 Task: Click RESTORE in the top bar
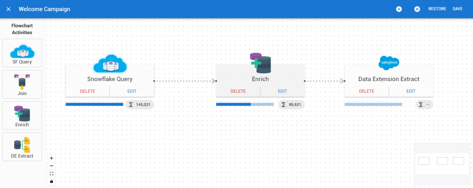[x=437, y=9]
